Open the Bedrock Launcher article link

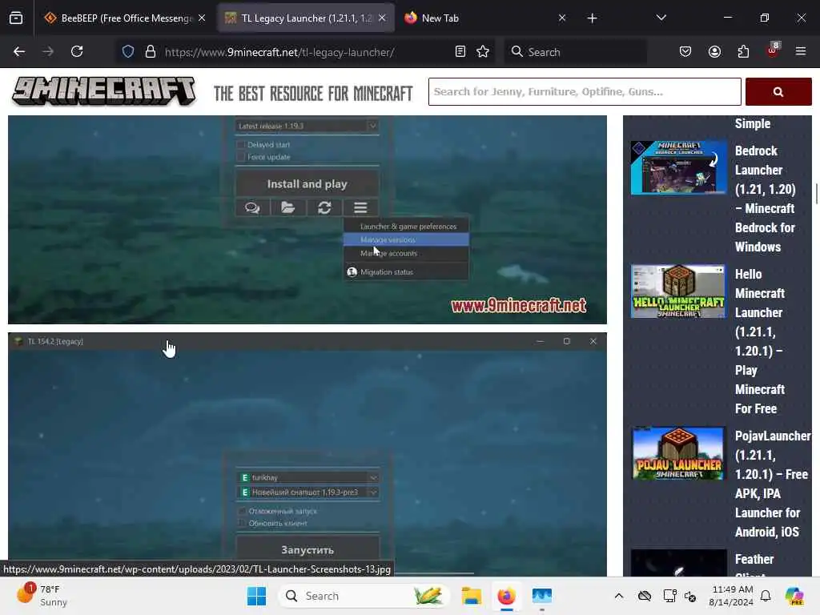tap(765, 199)
